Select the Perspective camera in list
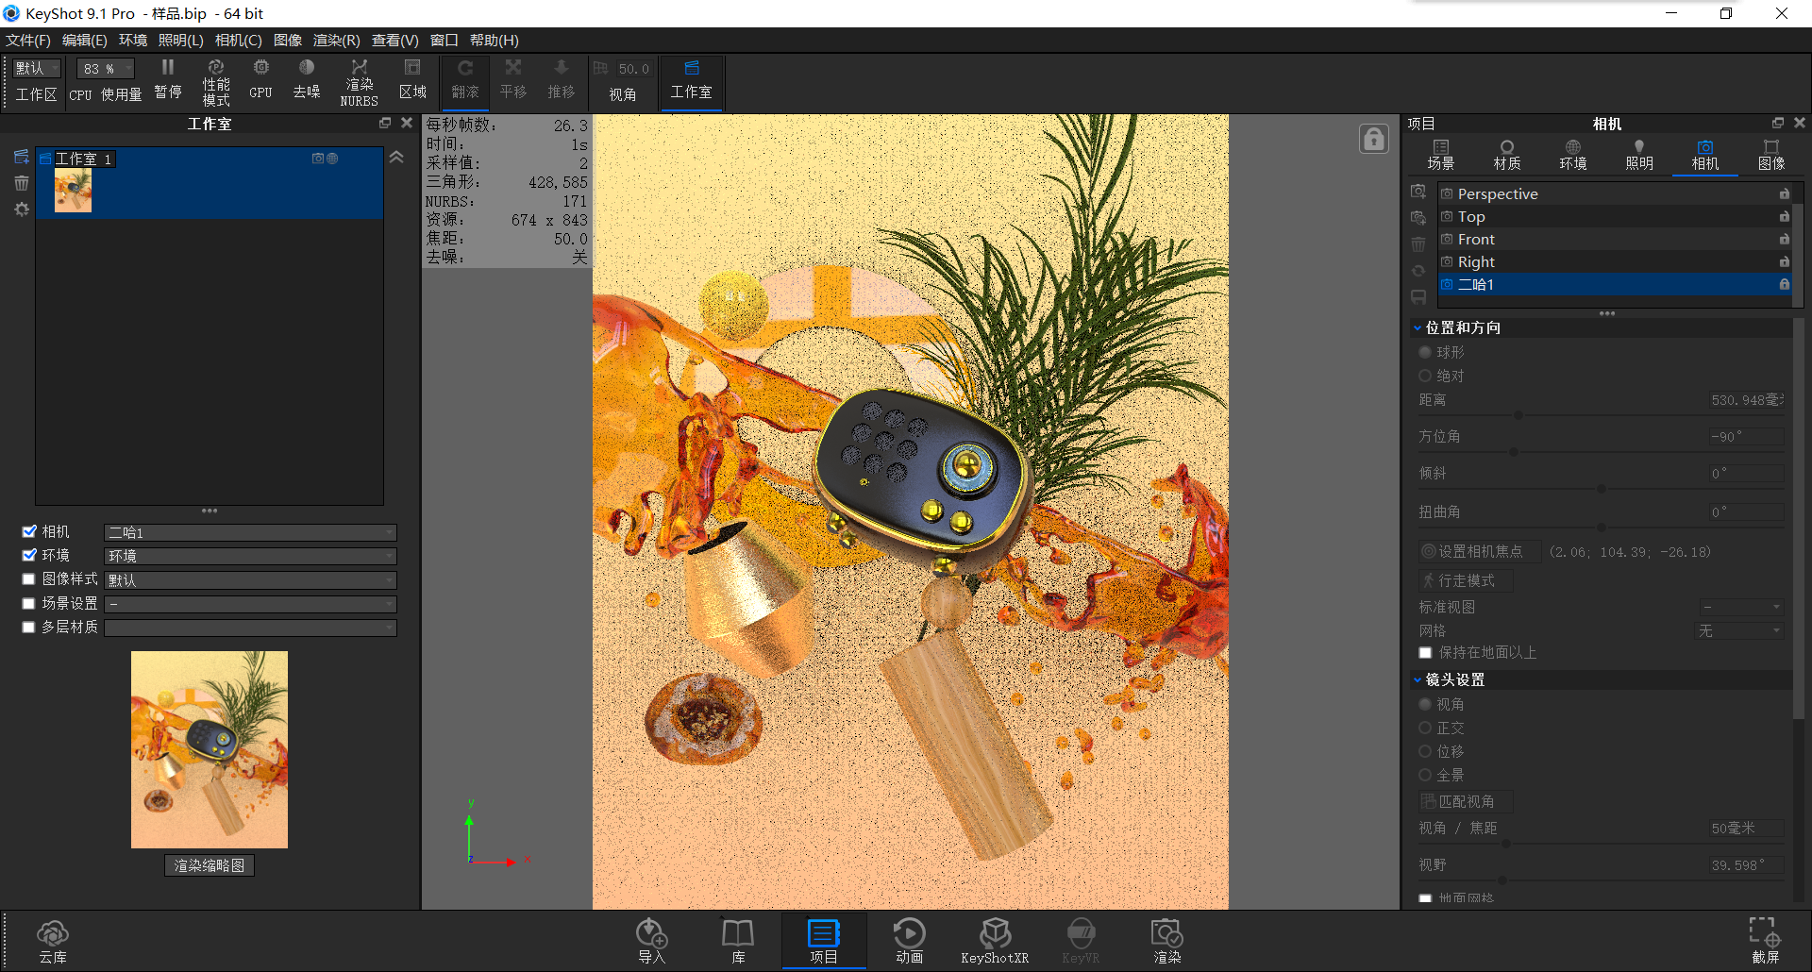The width and height of the screenshot is (1812, 972). [1498, 193]
